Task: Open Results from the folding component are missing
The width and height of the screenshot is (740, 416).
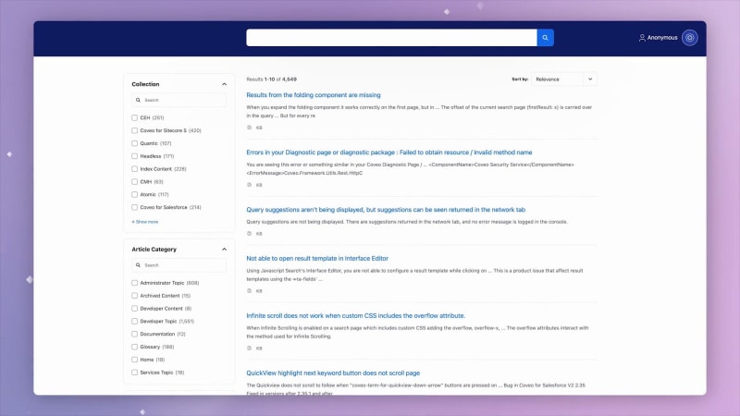Action: tap(314, 95)
